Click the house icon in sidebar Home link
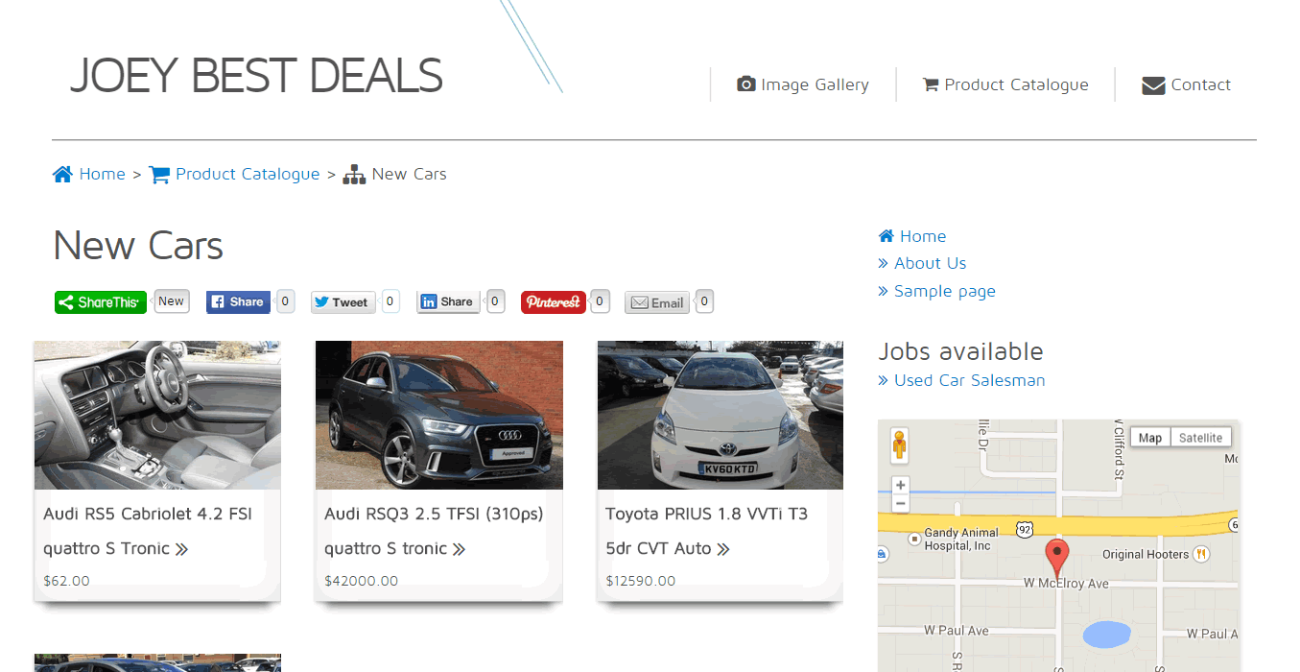 (x=886, y=236)
